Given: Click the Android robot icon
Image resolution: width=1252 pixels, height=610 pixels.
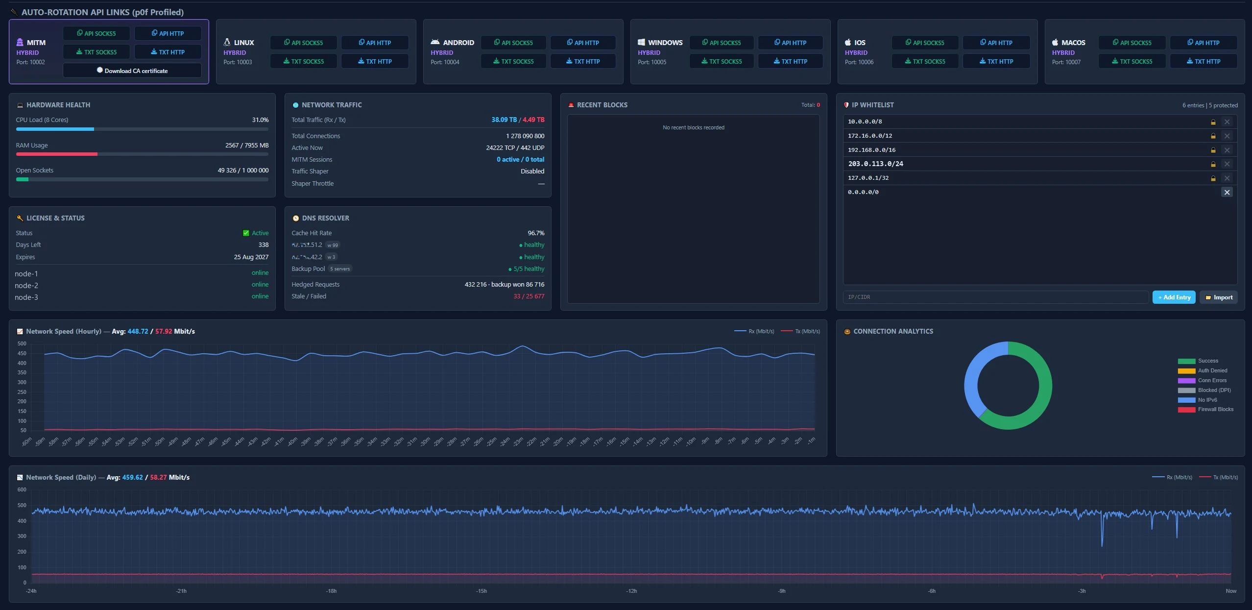Looking at the screenshot, I should 434,42.
